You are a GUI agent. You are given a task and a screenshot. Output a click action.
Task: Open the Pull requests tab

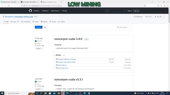click(x=26, y=22)
